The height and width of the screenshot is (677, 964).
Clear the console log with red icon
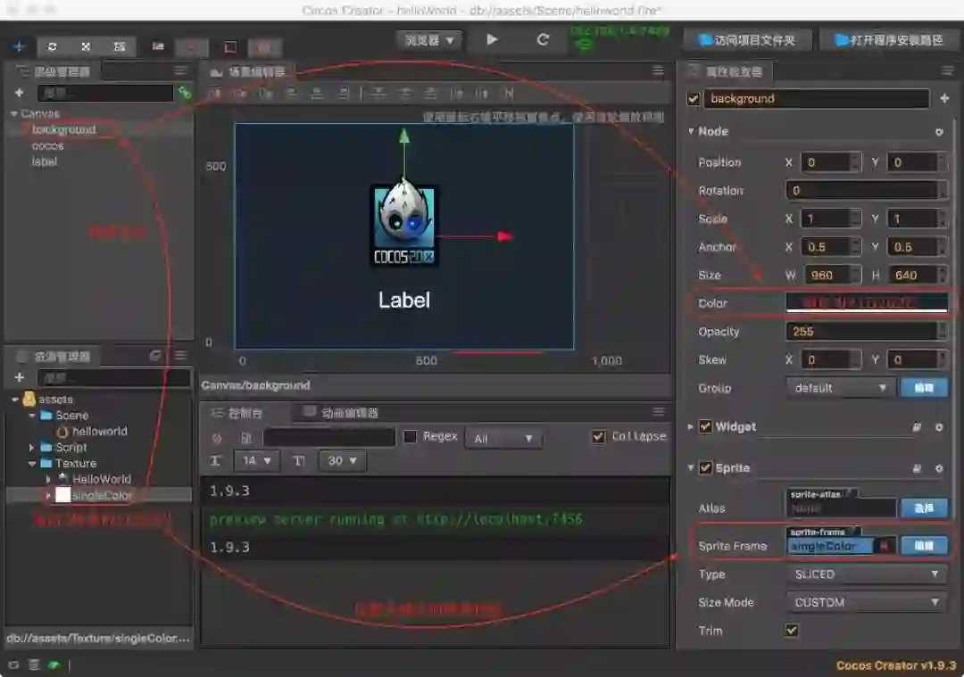(216, 438)
